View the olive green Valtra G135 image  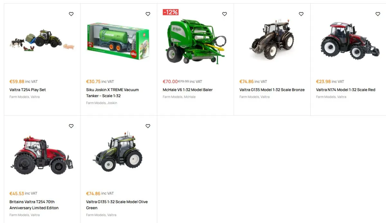[x=118, y=152]
